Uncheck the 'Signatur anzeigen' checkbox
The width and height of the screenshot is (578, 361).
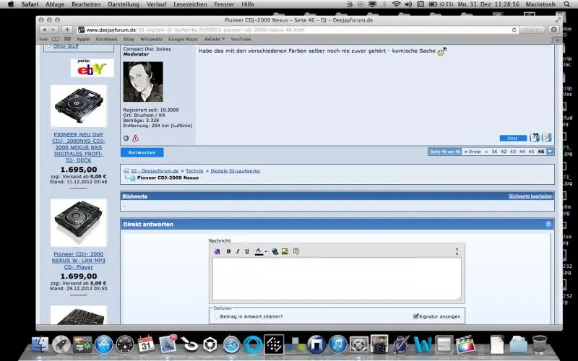(x=415, y=316)
